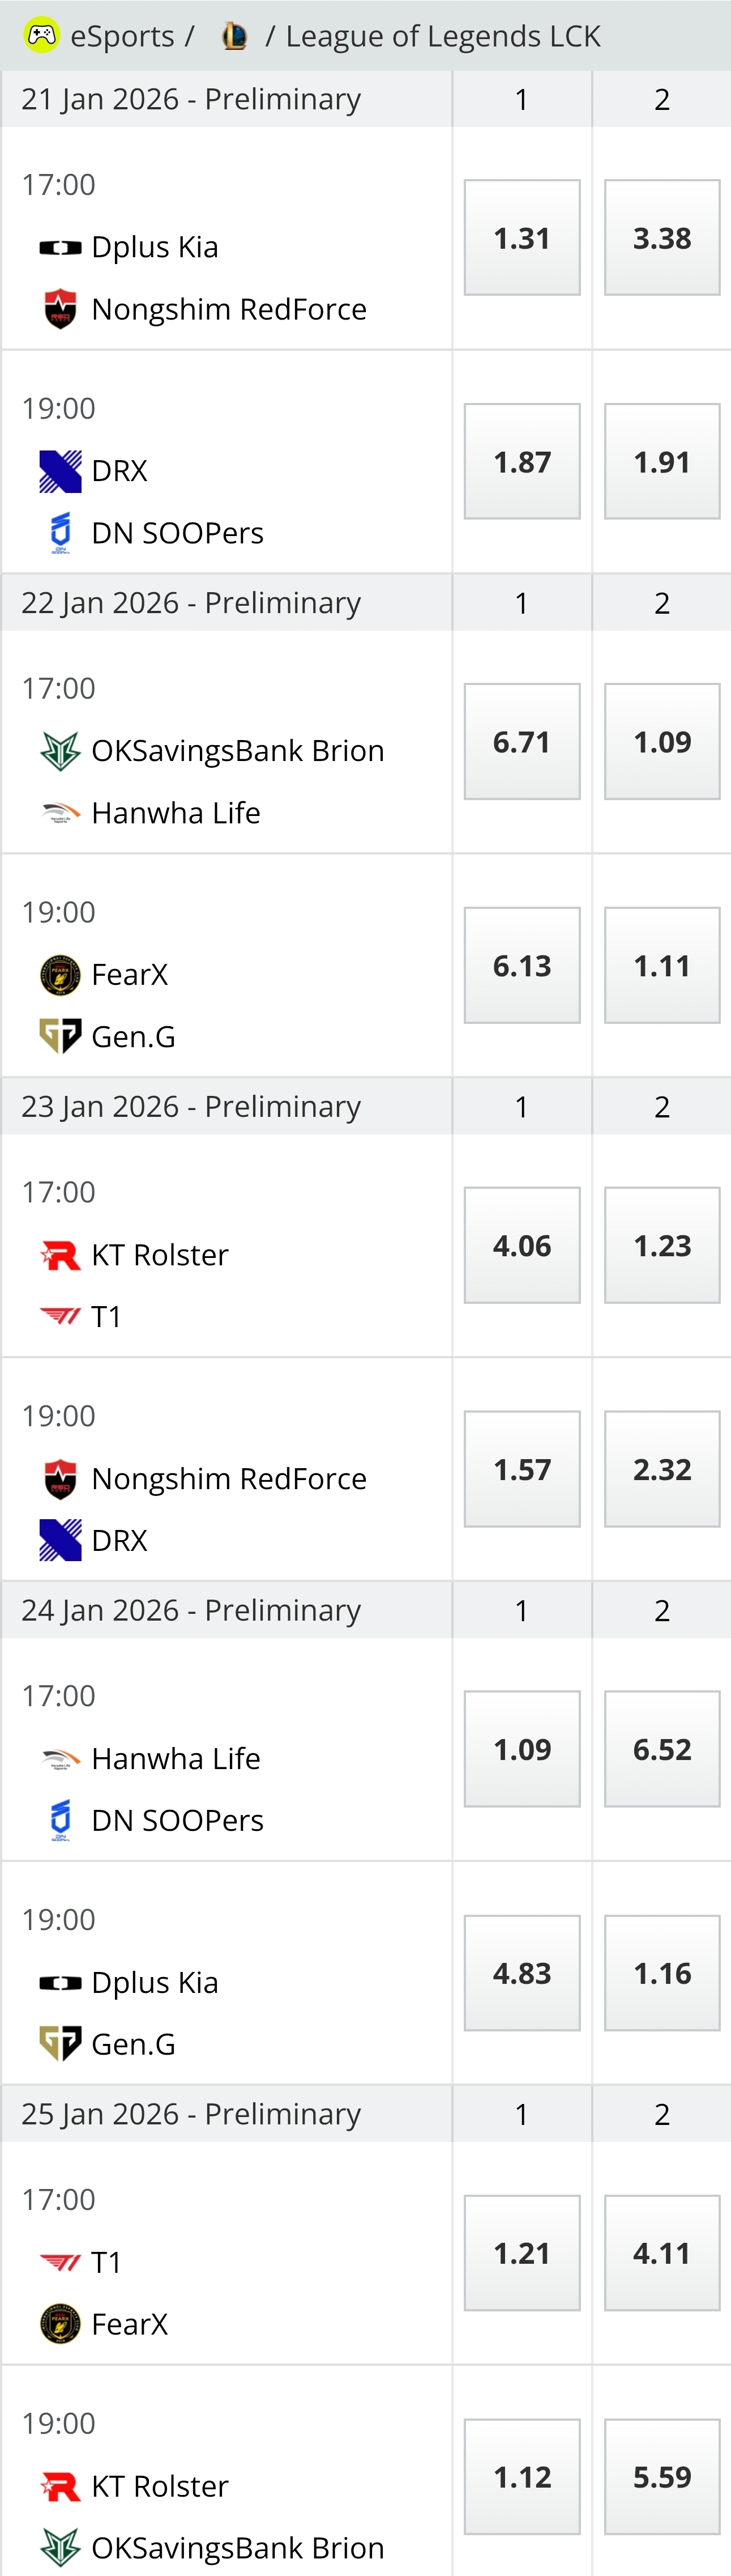
Task: Select 1.23 odds for T1 versus KT Rolster
Action: [x=661, y=1246]
